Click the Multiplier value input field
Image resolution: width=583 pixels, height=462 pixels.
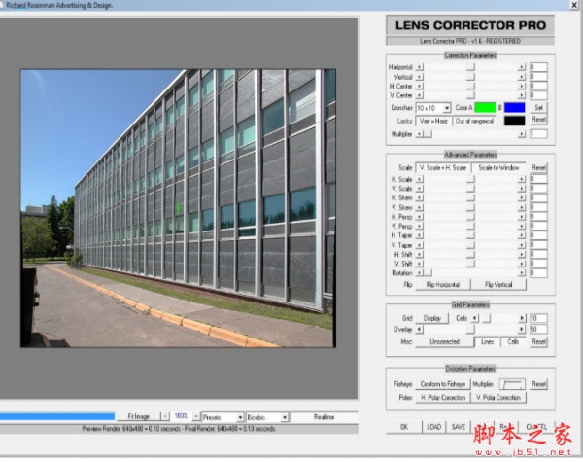[538, 134]
